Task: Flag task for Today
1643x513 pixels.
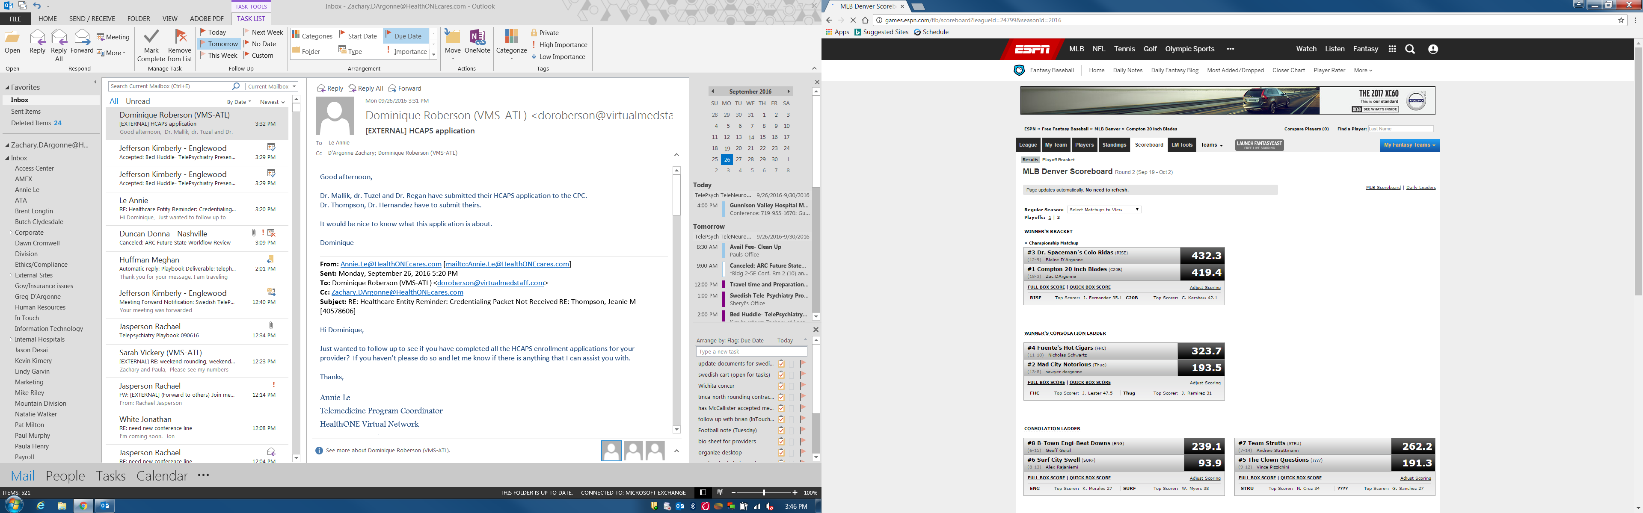Action: (213, 32)
